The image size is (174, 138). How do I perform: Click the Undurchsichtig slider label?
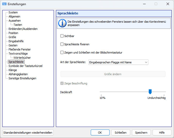pos(156,98)
